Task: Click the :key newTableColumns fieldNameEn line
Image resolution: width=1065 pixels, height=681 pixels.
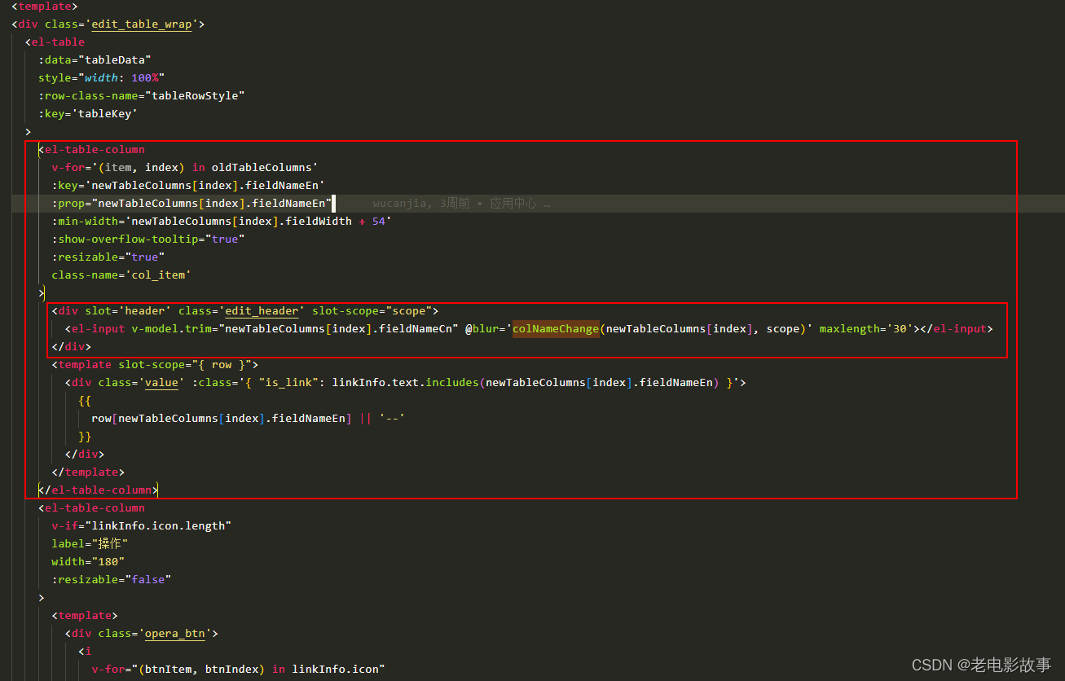Action: click(188, 185)
